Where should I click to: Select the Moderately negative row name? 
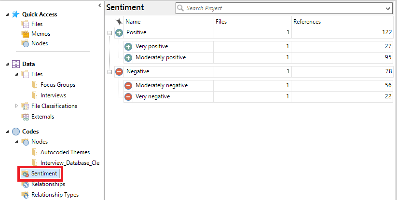click(x=162, y=85)
